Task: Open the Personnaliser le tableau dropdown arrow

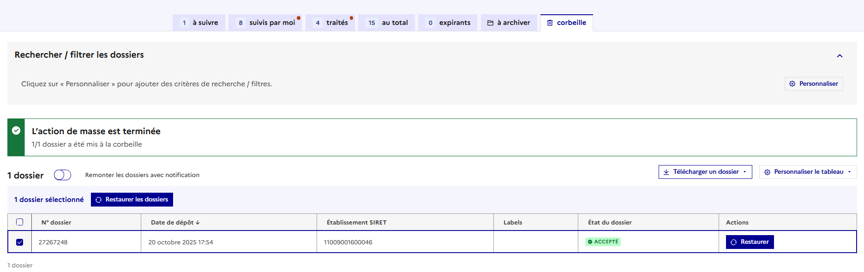Action: pyautogui.click(x=849, y=172)
